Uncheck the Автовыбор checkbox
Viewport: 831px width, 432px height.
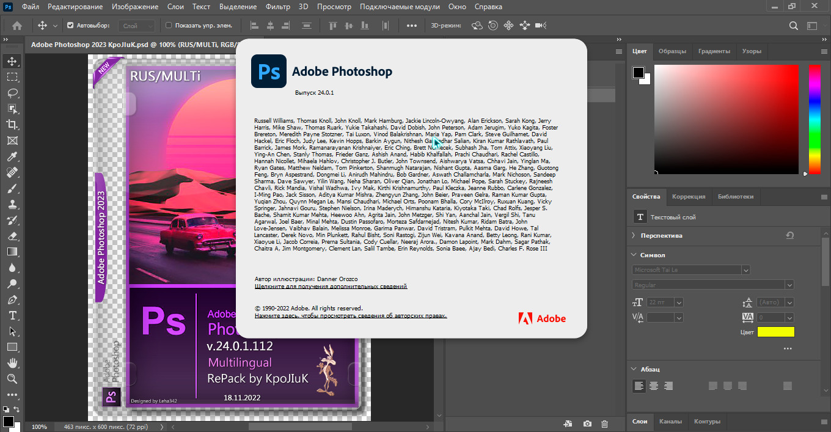click(70, 26)
